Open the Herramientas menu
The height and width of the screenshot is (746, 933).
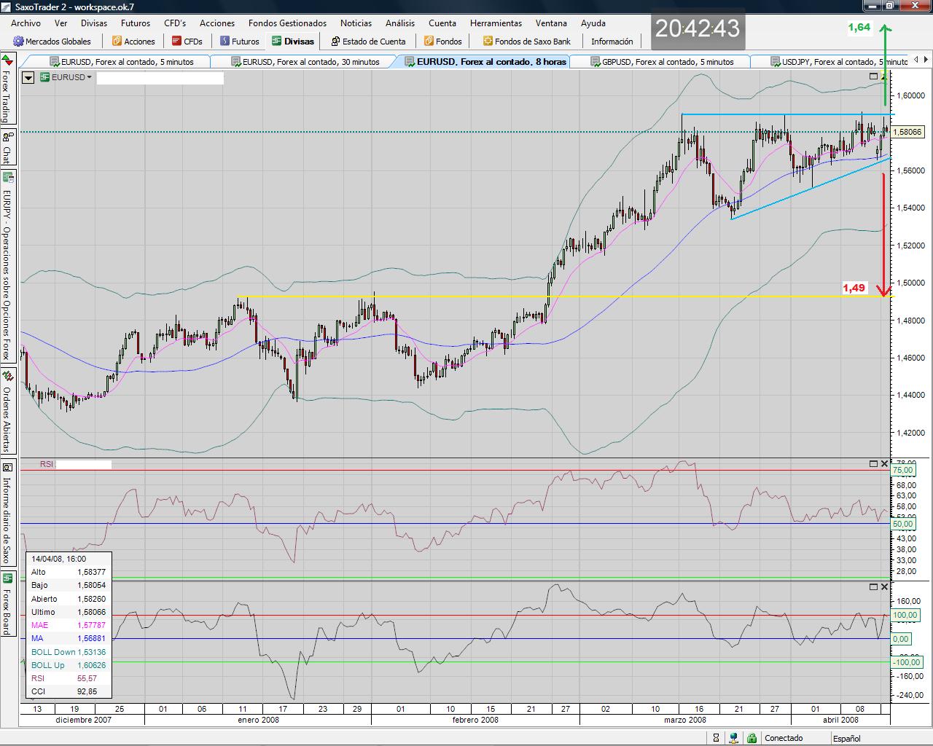(496, 23)
